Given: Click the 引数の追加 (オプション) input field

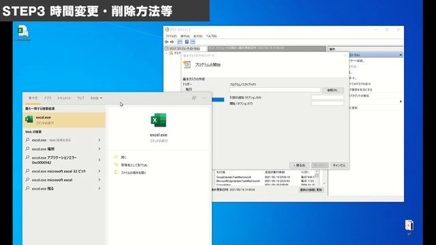Looking at the screenshot, I should pos(327,97).
